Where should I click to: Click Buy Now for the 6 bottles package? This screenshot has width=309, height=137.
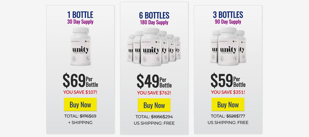click(x=154, y=105)
